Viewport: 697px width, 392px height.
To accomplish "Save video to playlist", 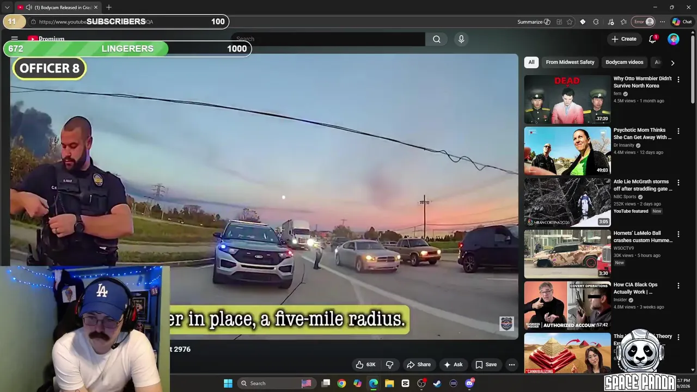I will pos(486,365).
